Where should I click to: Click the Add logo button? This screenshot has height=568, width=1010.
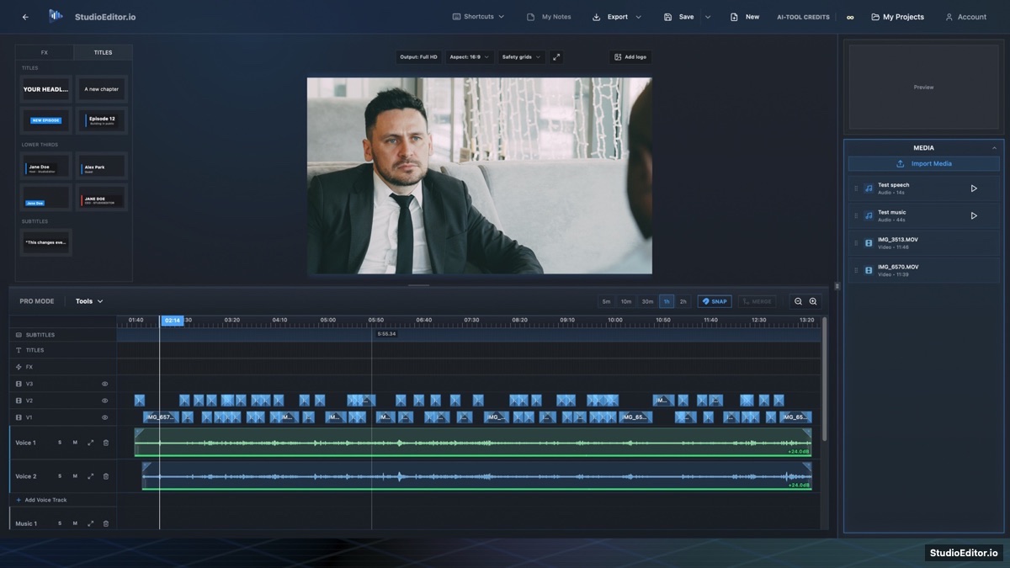click(x=630, y=57)
